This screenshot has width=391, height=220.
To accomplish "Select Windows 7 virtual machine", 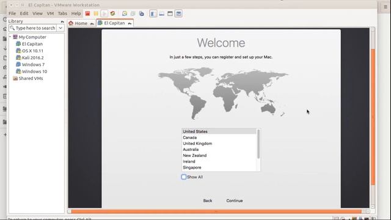I will (33, 65).
